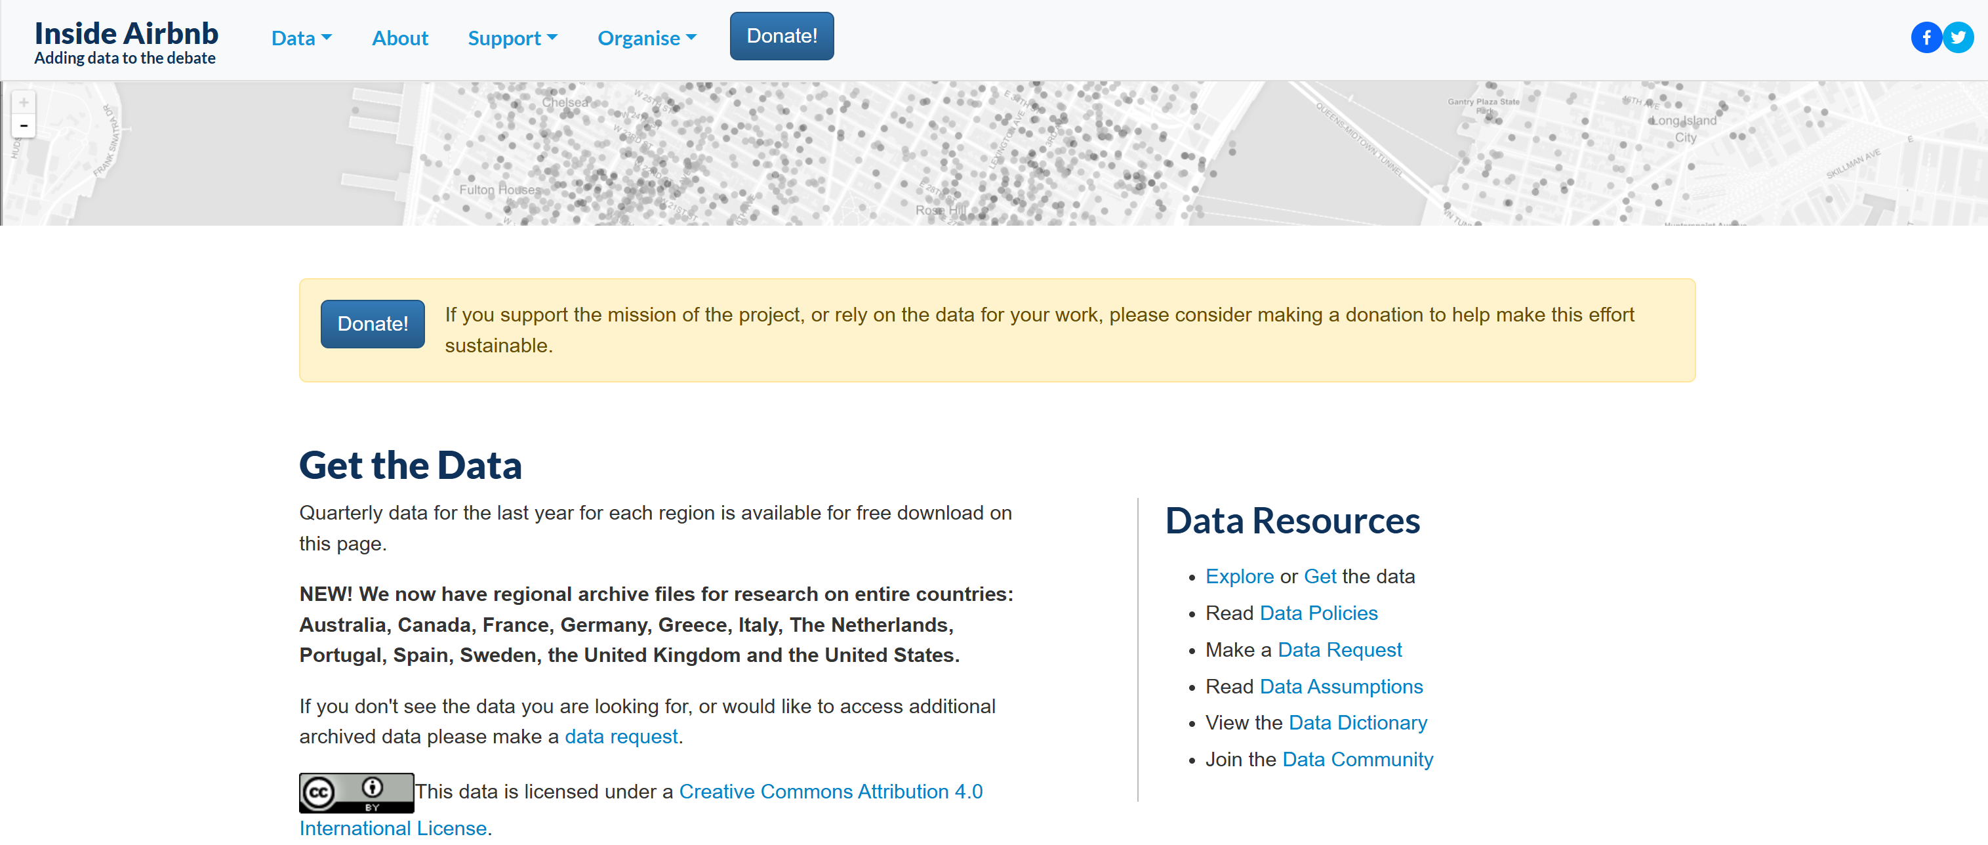The height and width of the screenshot is (845, 1988).
Task: Follow the data request link
Action: click(620, 736)
